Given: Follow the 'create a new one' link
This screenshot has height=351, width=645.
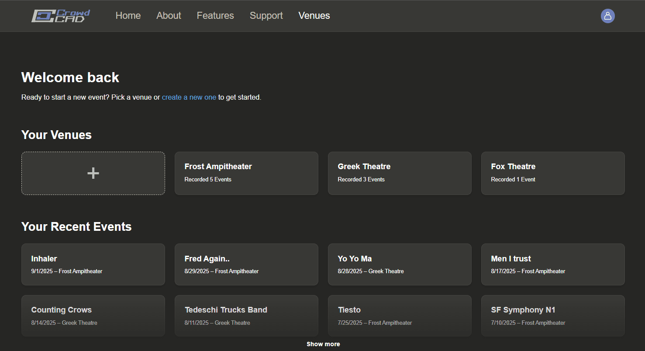Looking at the screenshot, I should click(189, 97).
